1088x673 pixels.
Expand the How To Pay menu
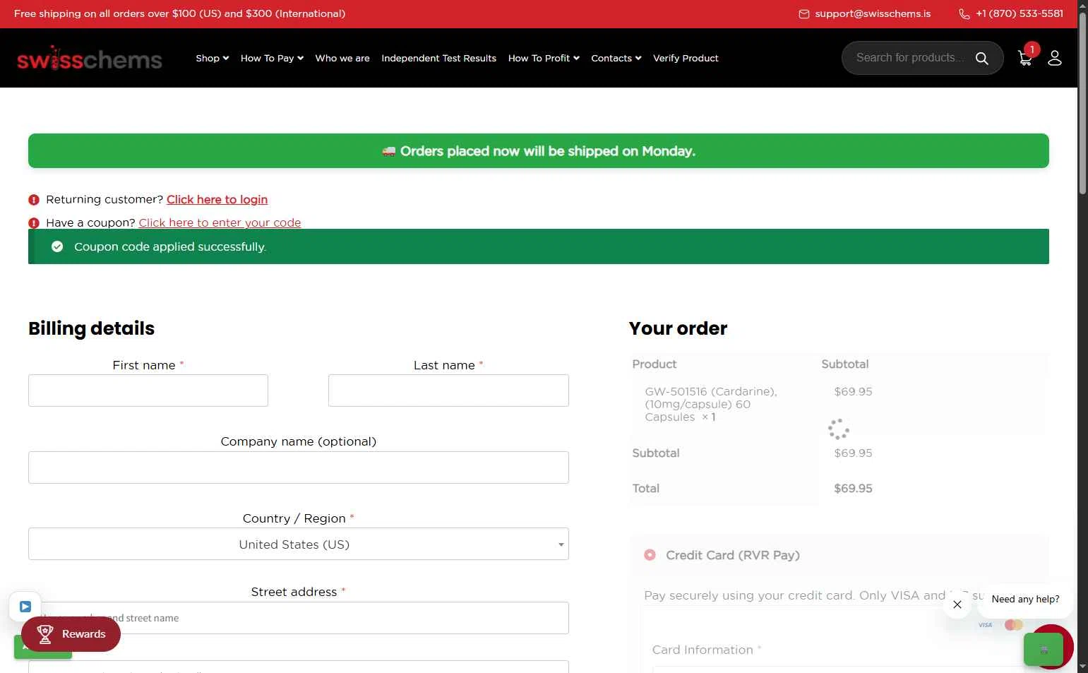[x=272, y=58]
